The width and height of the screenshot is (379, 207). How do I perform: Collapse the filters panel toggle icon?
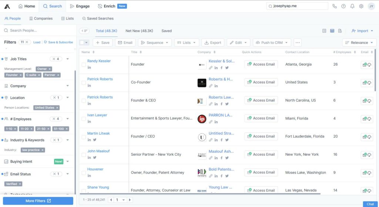pyautogui.click(x=84, y=31)
